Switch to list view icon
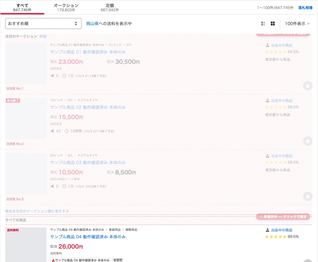 point(263,24)
